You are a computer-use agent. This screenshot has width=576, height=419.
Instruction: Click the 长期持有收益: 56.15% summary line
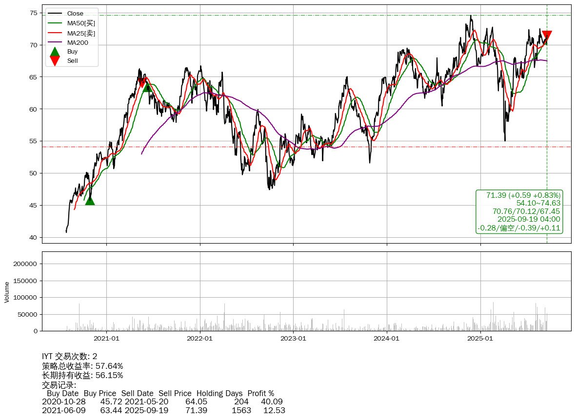pos(82,375)
